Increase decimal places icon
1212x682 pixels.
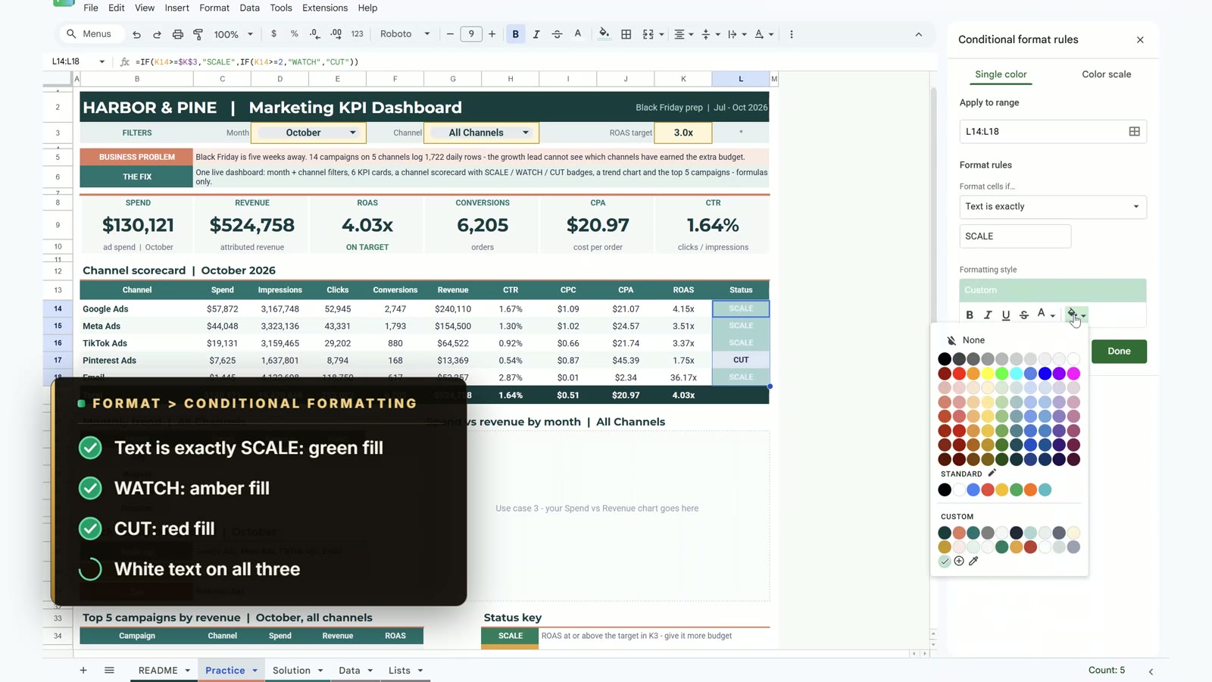pos(336,34)
